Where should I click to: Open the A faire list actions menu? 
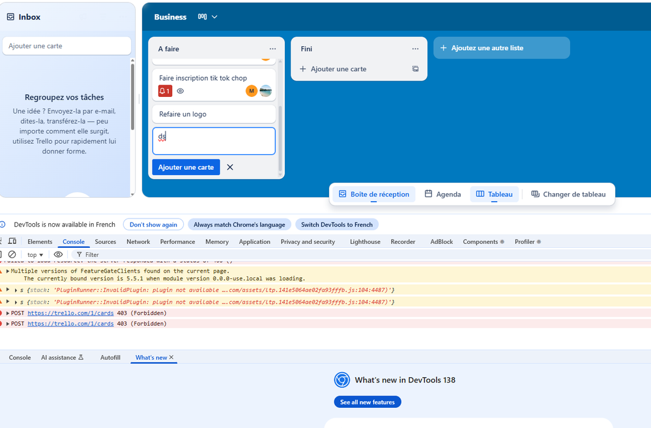coord(272,49)
